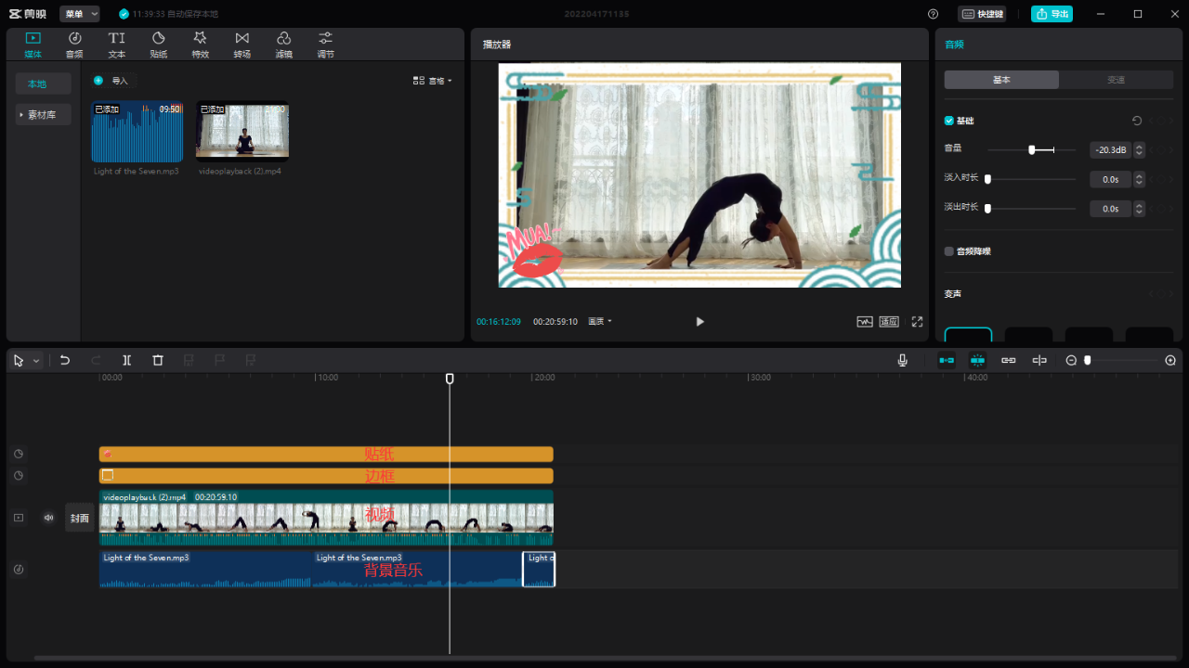Click the help question mark icon

click(933, 14)
